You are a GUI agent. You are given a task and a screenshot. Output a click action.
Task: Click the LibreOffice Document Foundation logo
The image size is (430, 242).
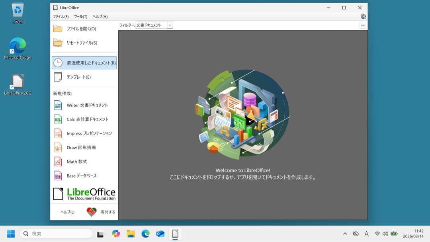click(x=84, y=194)
